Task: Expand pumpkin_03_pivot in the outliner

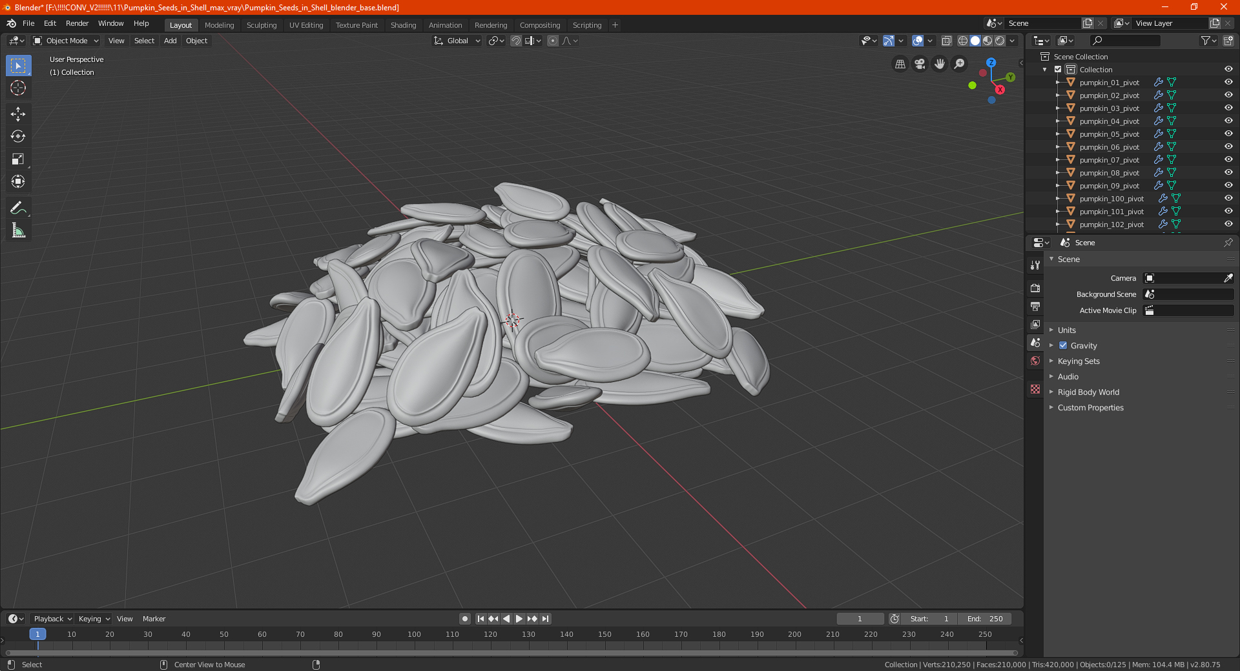Action: (1057, 108)
